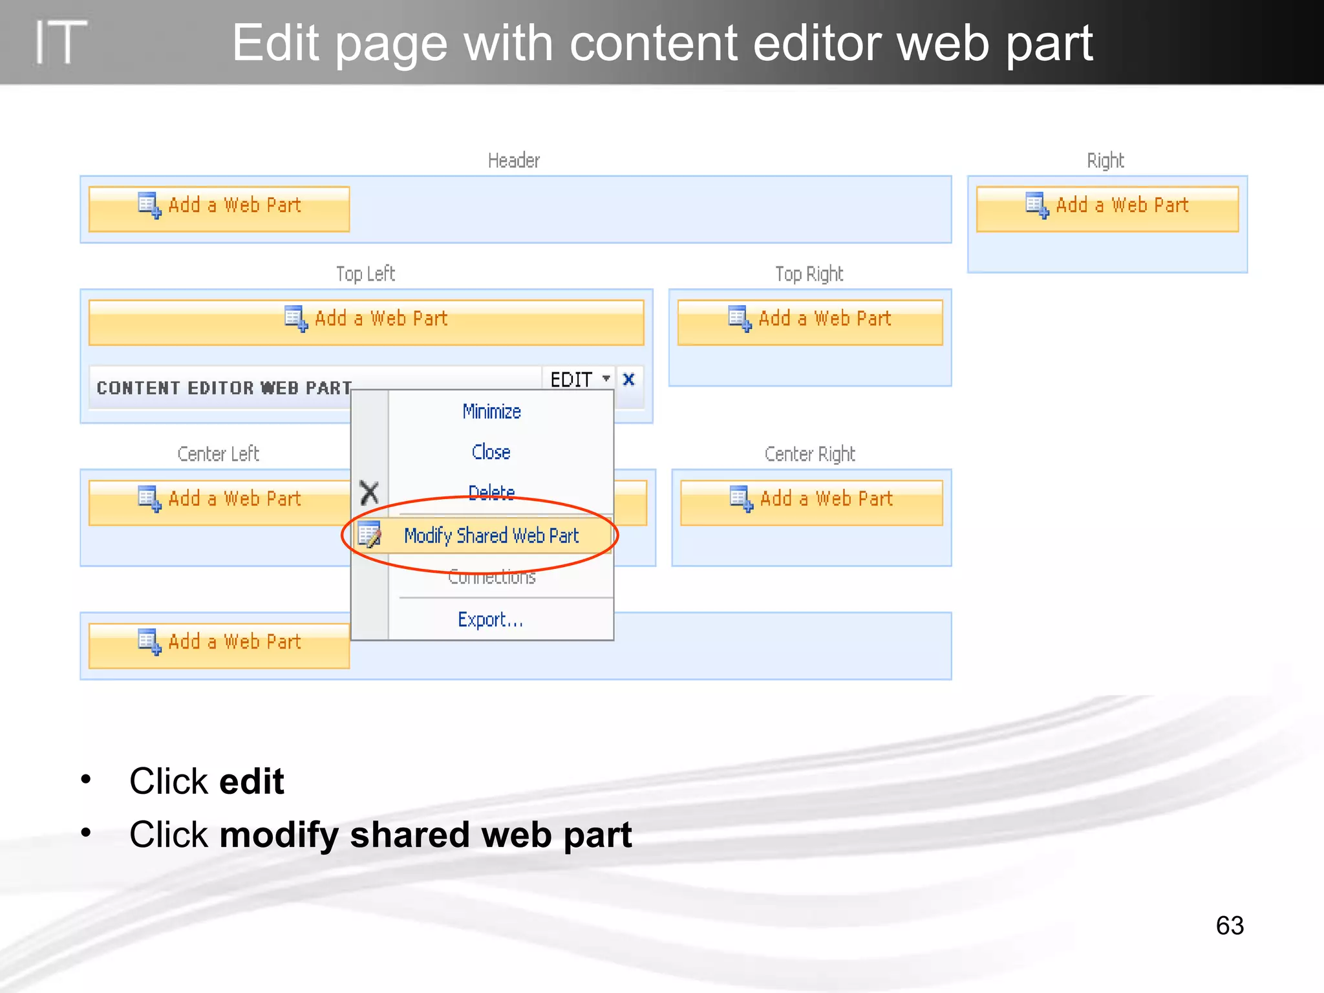1324x993 pixels.
Task: Click the web part icon in Center Right zone
Action: click(741, 498)
